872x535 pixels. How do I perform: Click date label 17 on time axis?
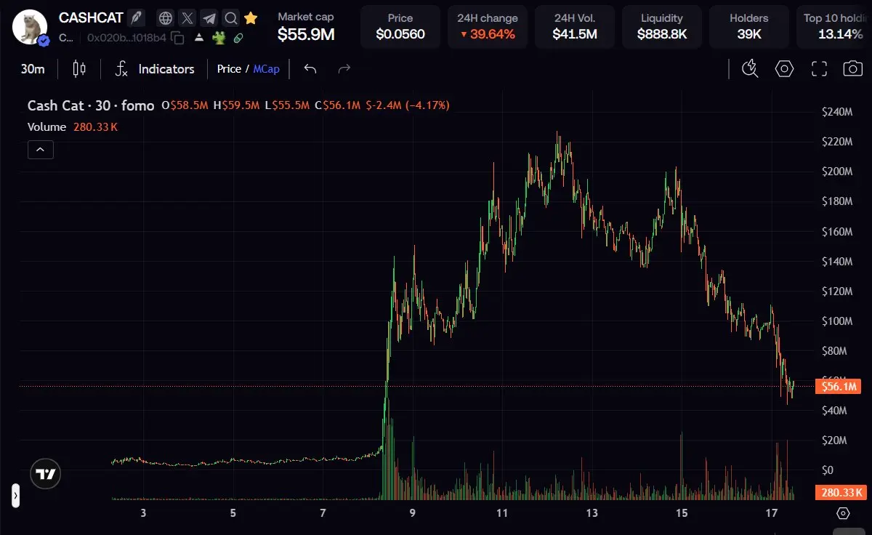click(772, 513)
